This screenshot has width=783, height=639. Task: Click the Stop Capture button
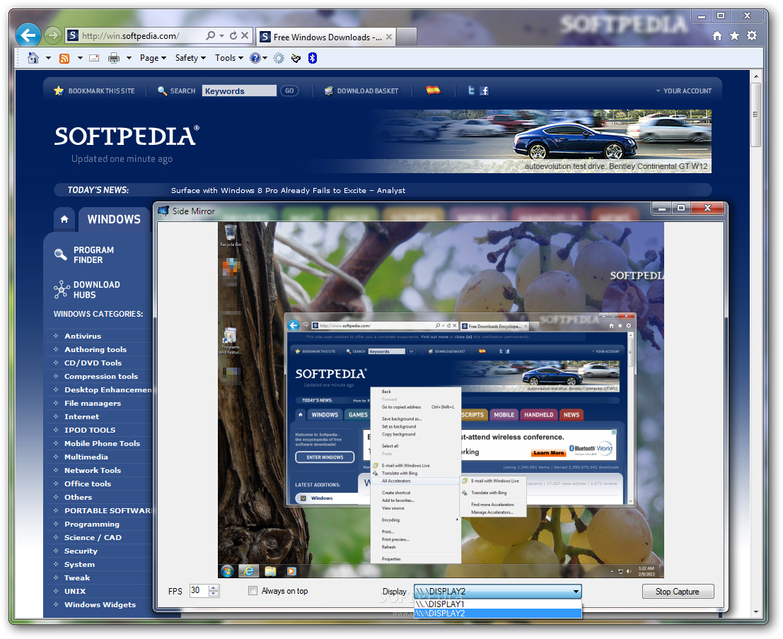click(x=678, y=591)
